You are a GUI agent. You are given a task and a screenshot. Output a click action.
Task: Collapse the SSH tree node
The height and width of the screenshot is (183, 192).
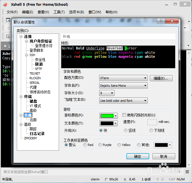[x=26, y=55]
